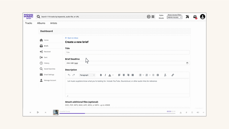Clear formatting in description editor

(x=165, y=75)
